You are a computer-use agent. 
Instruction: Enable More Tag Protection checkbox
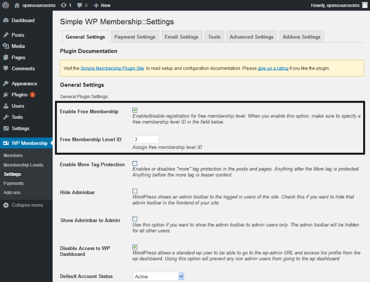[135, 163]
